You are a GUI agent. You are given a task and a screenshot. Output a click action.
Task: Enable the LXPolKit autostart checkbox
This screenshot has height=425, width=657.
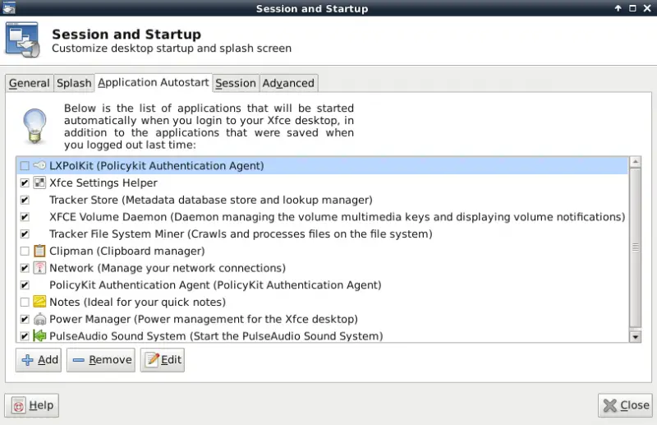(25, 166)
